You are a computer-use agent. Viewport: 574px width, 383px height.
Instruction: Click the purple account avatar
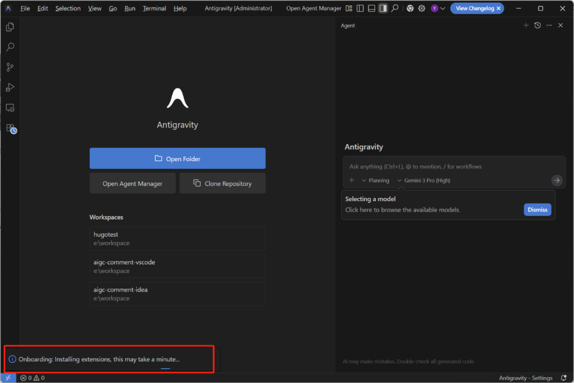(435, 8)
